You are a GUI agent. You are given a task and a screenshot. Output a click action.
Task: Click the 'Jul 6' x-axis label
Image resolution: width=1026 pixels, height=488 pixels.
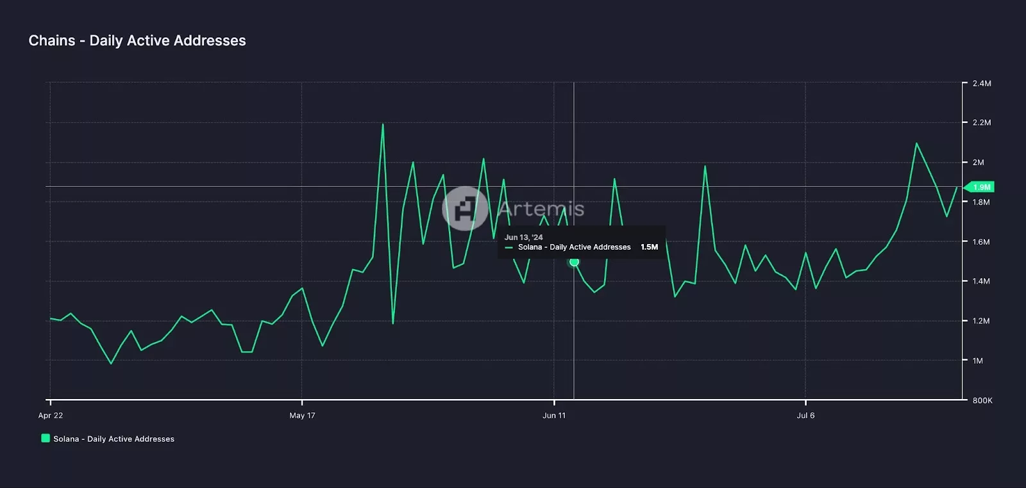[x=805, y=415]
